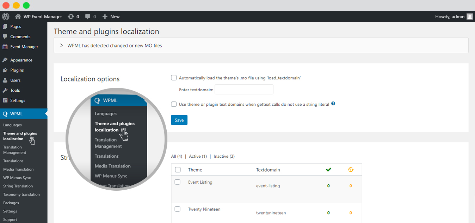This screenshot has width=475, height=223.
Task: Open the Event Manager menu label
Action: coord(24,47)
